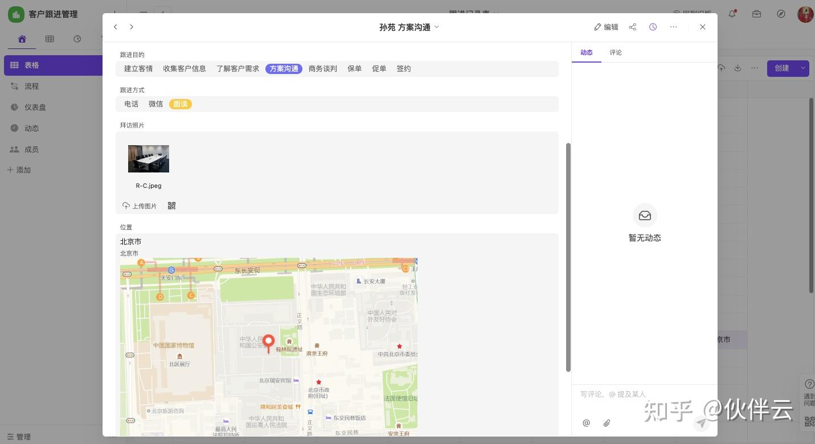Image resolution: width=815 pixels, height=444 pixels.
Task: Open the record's more options ellipsis
Action: click(674, 27)
